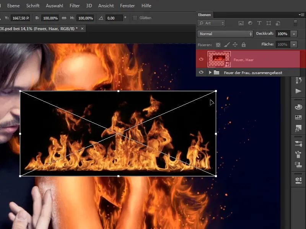Switch to the Ebenen tab
Screen dimensions: 306x229
point(205,15)
